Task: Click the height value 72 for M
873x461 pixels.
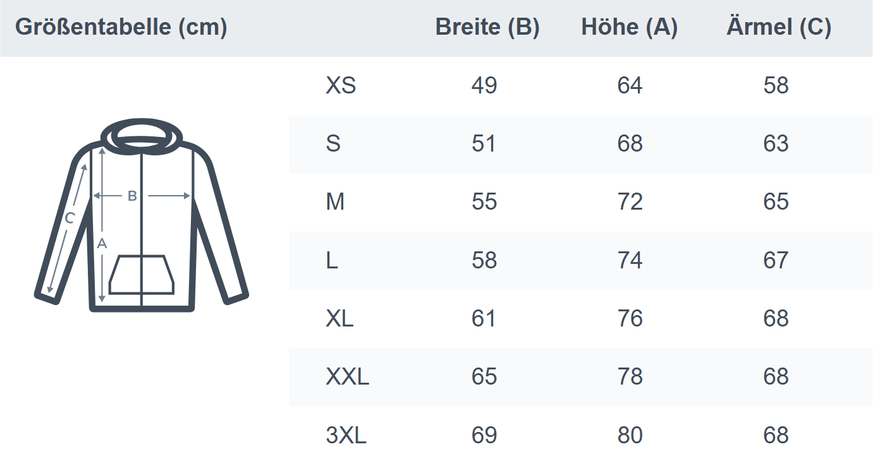Action: (x=630, y=202)
